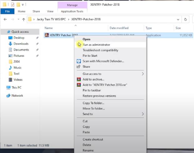Sort files by Date modified column
Image resolution: width=194 pixels, height=153 pixels.
coord(119,28)
